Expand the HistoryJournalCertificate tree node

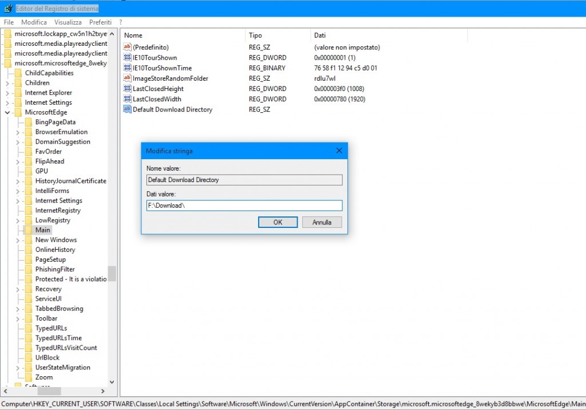point(18,181)
